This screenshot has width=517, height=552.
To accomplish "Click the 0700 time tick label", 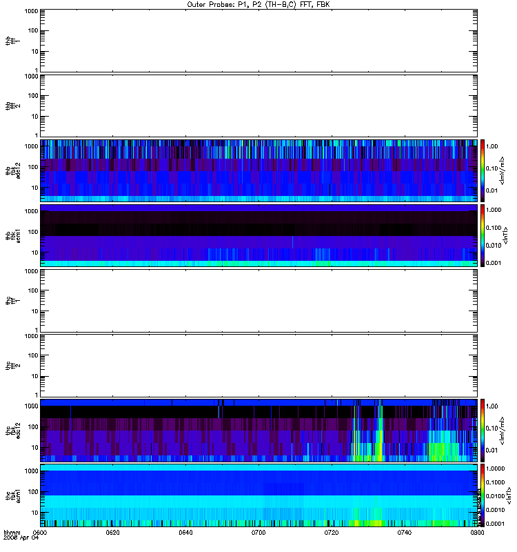I will [258, 533].
